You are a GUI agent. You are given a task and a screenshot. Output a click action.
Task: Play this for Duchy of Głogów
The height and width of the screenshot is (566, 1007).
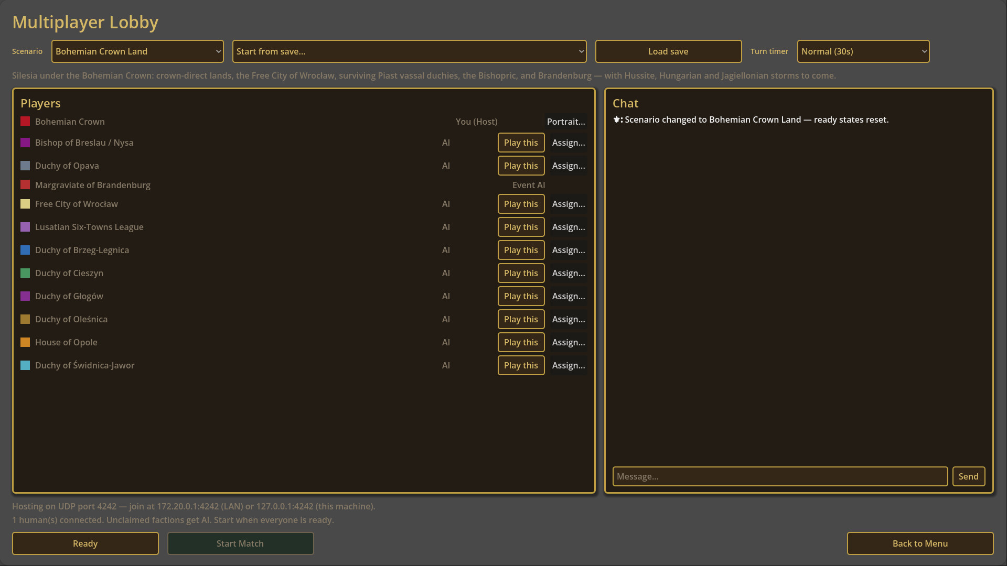pyautogui.click(x=521, y=296)
